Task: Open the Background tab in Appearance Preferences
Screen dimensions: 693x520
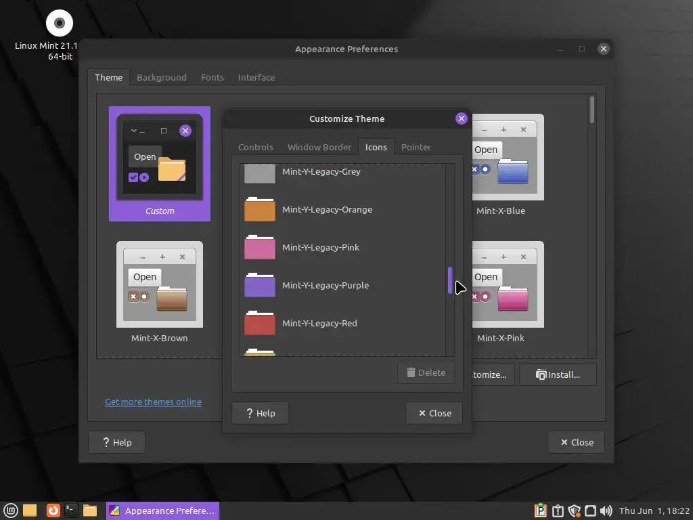Action: [x=161, y=77]
